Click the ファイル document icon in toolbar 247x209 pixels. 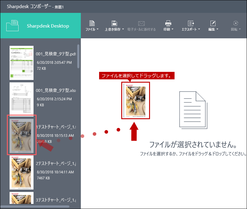[92, 23]
